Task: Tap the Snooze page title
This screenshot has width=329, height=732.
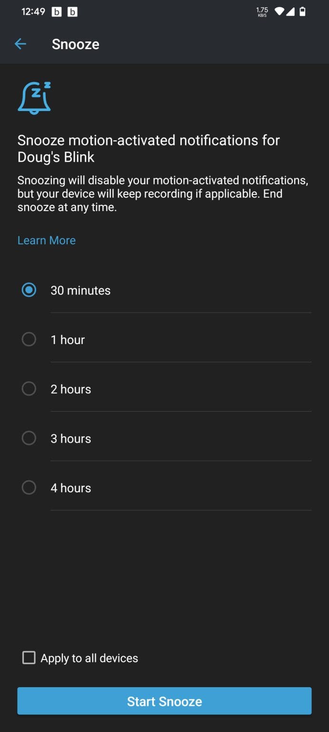Action: click(x=76, y=44)
